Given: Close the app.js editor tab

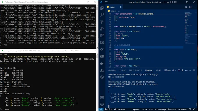Looking at the screenshot, I should click(121, 7).
